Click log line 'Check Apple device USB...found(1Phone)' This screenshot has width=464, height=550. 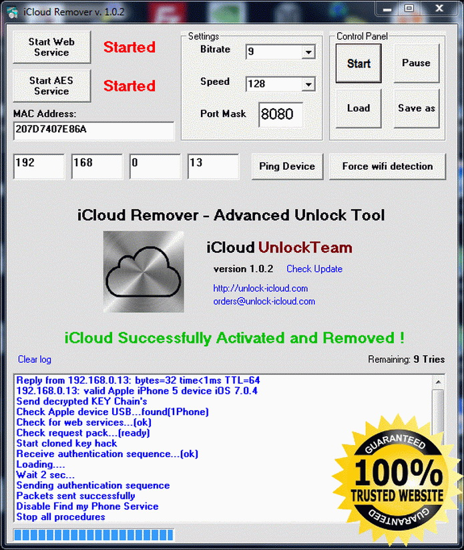[x=113, y=412]
